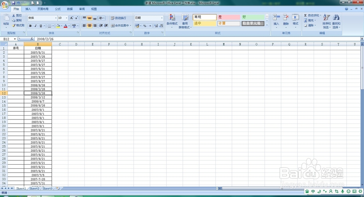364x197 pixels.
Task: Open the Sheet3 worksheet tab
Action: (47, 189)
